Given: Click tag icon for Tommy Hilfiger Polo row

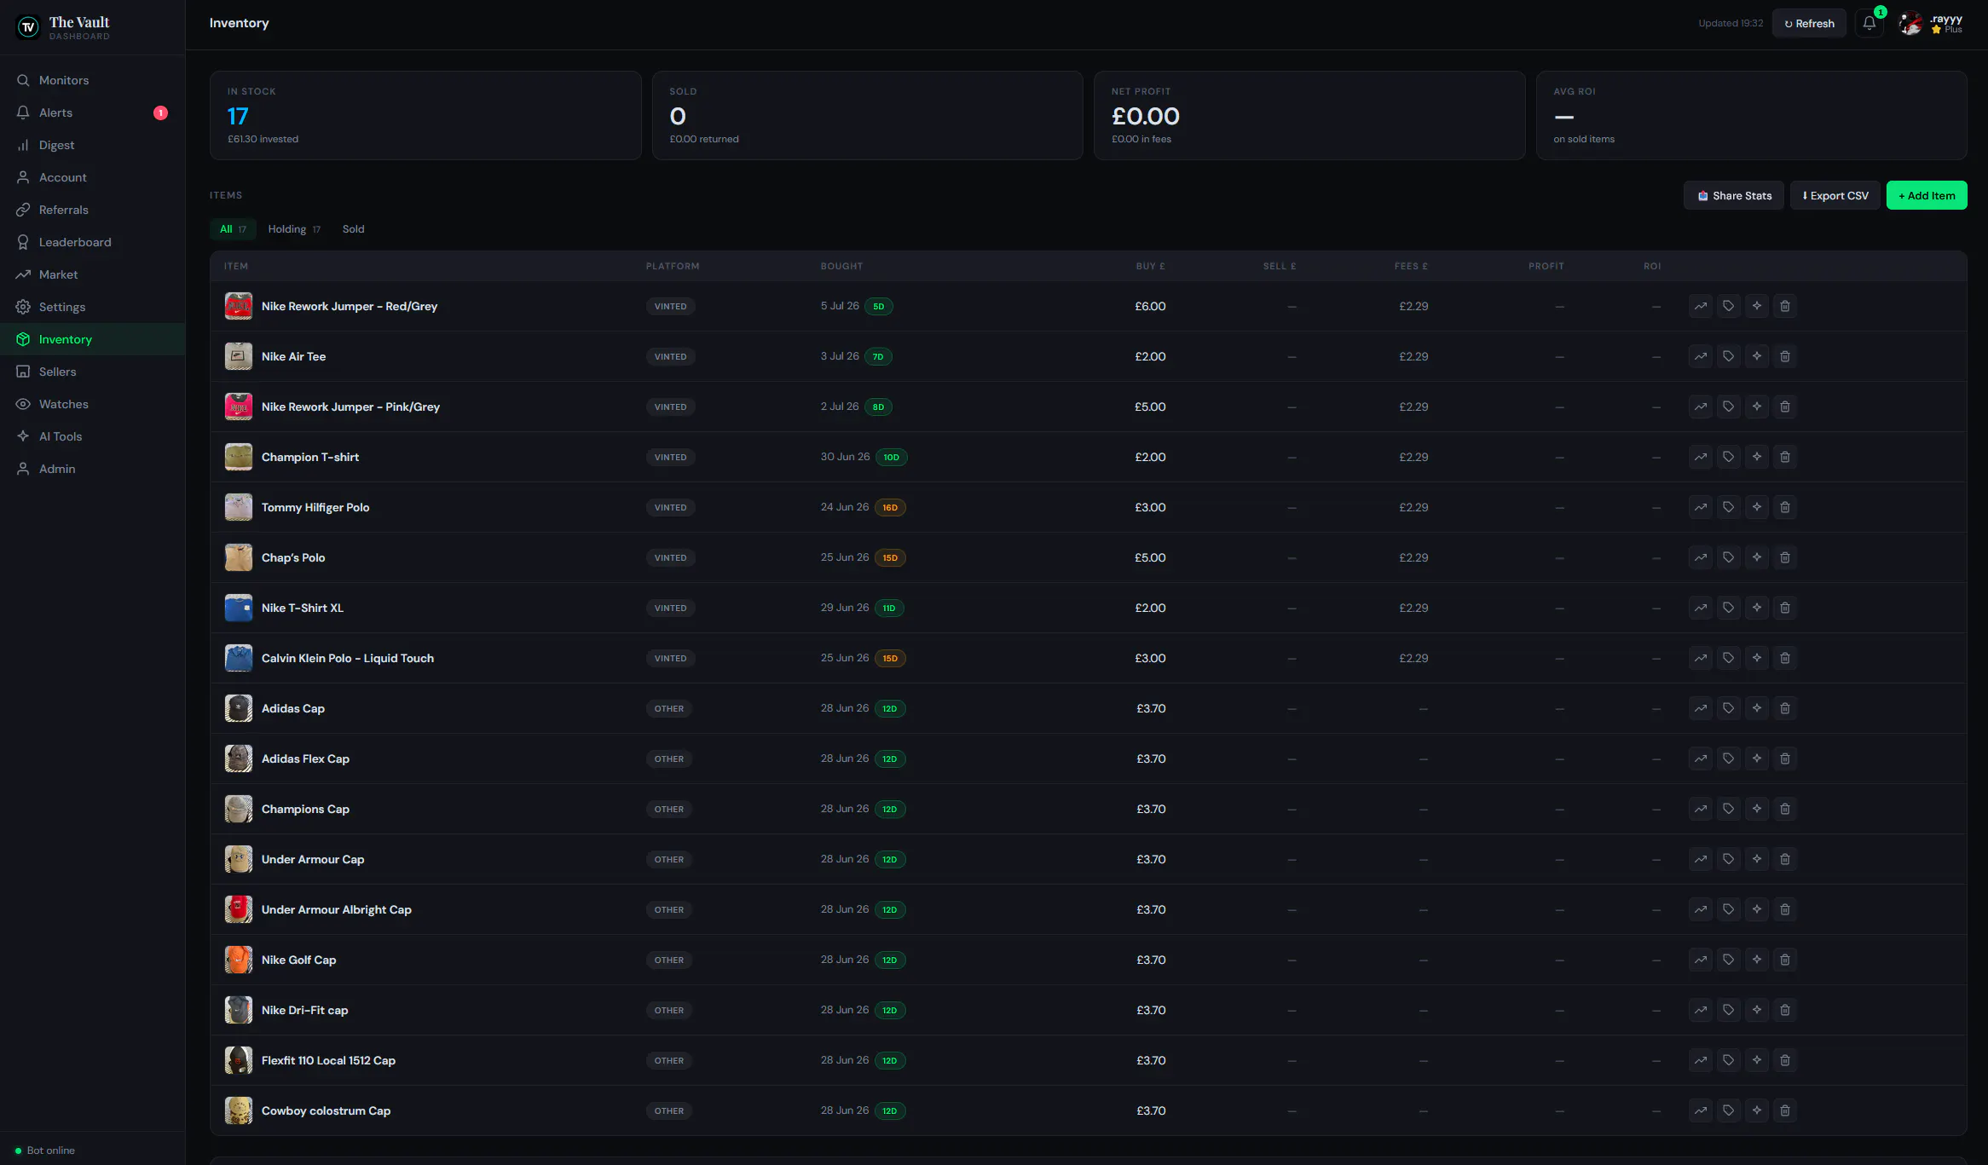Looking at the screenshot, I should (x=1728, y=507).
